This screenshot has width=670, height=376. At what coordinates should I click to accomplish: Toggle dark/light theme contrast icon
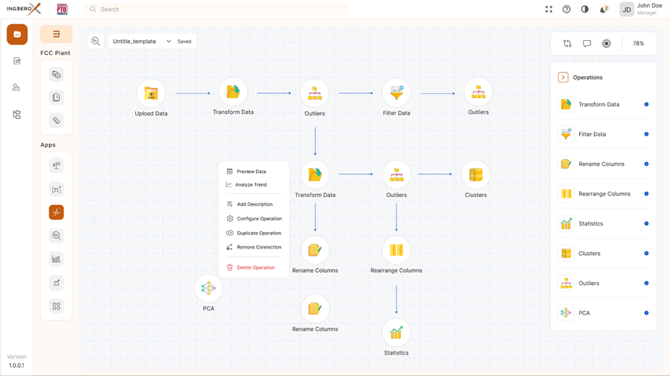(x=585, y=9)
